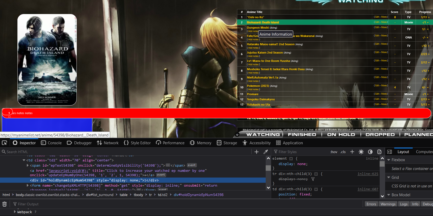Click the eyedropper color picker icon
The image size is (433, 216).
point(266,152)
